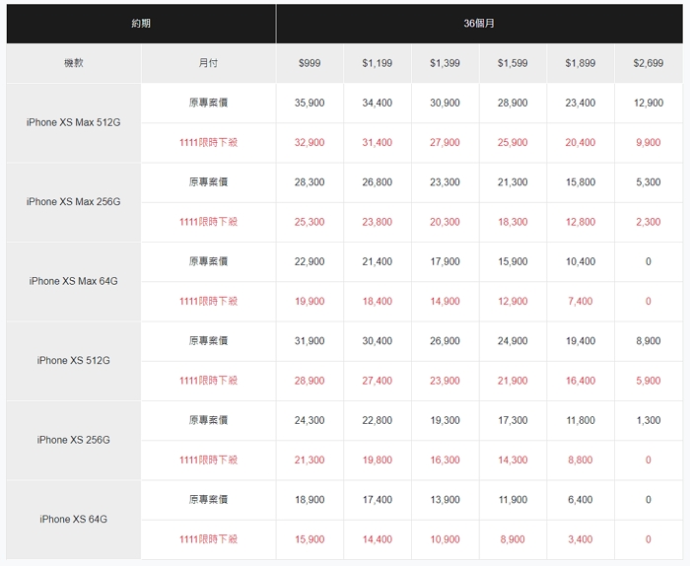Click the $1,899 plan column header

click(x=581, y=63)
